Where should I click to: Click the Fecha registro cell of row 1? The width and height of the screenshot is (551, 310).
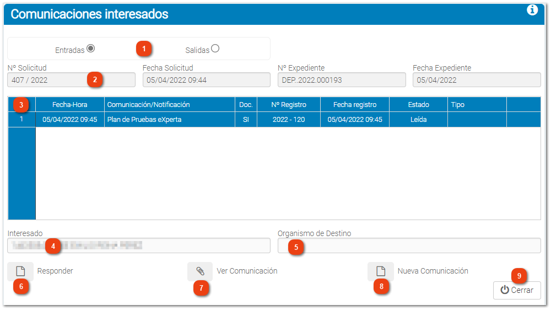355,120
